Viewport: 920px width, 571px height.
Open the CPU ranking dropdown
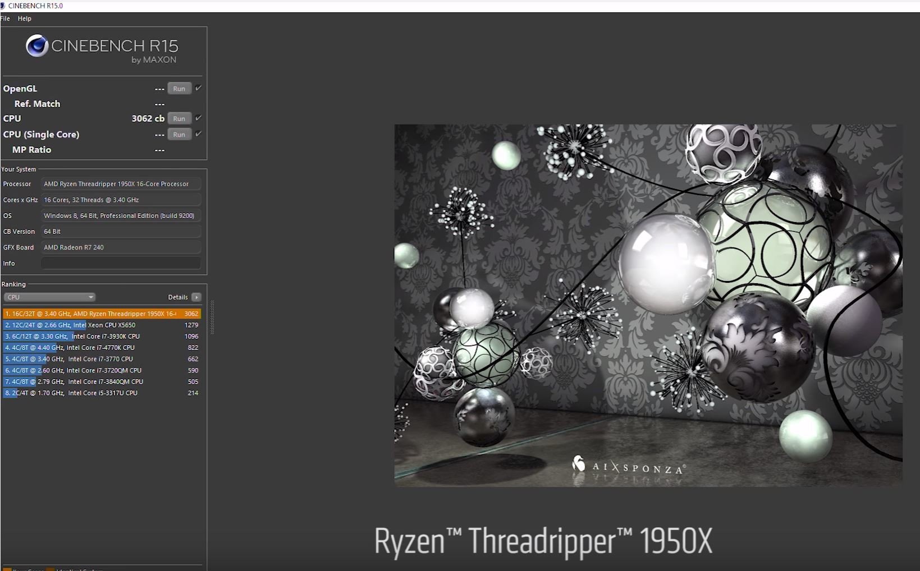pyautogui.click(x=49, y=297)
